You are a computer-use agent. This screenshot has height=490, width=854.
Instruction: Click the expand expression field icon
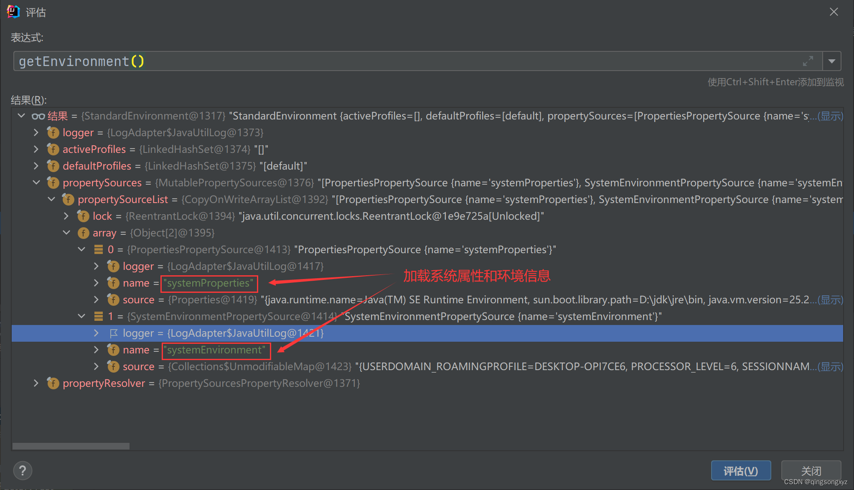tap(808, 61)
